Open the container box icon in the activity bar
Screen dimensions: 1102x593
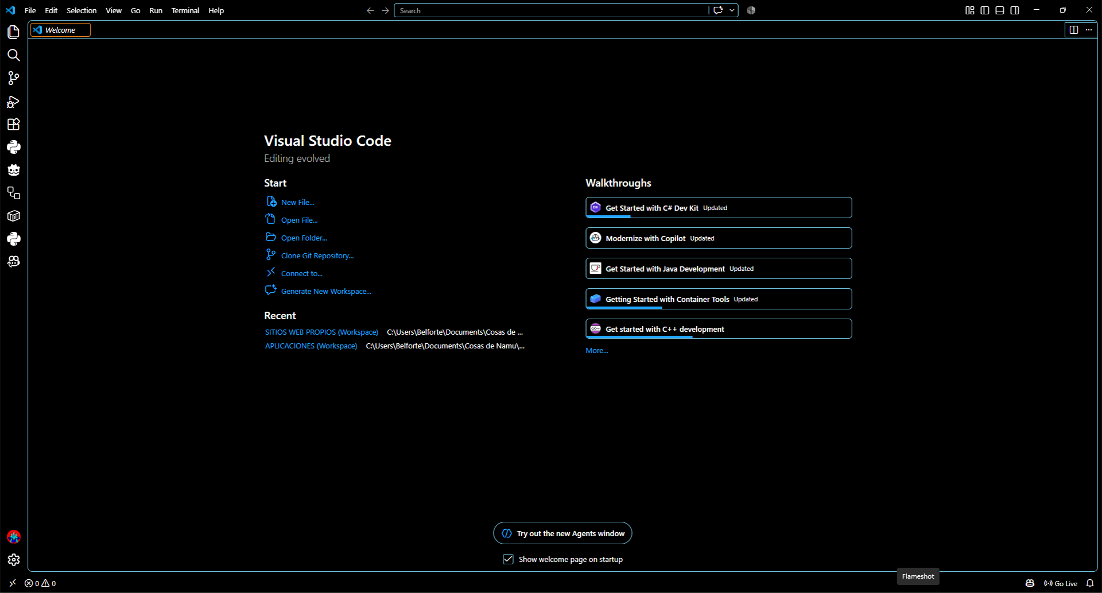pos(14,216)
